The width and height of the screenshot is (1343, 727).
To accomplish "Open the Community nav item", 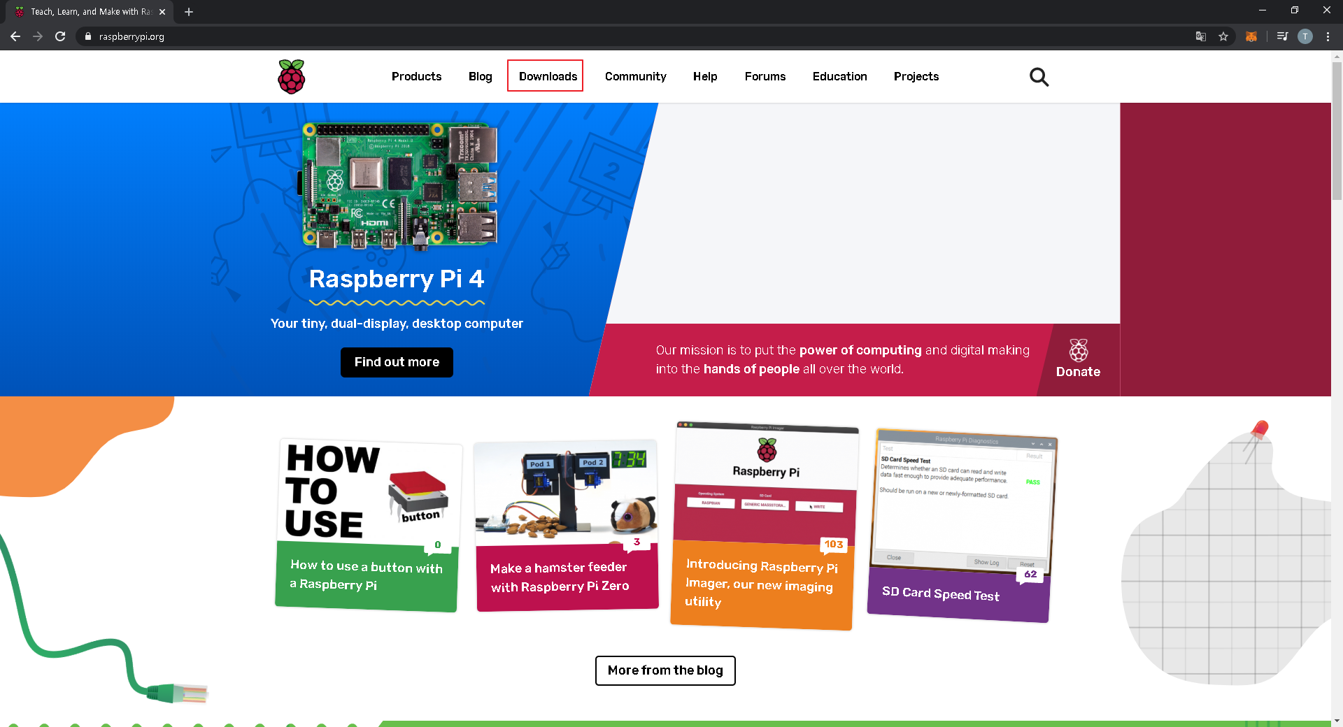I will click(635, 76).
